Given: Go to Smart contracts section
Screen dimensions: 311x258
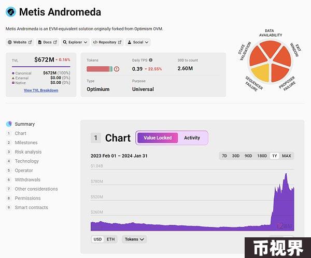Looking at the screenshot, I should [31, 207].
